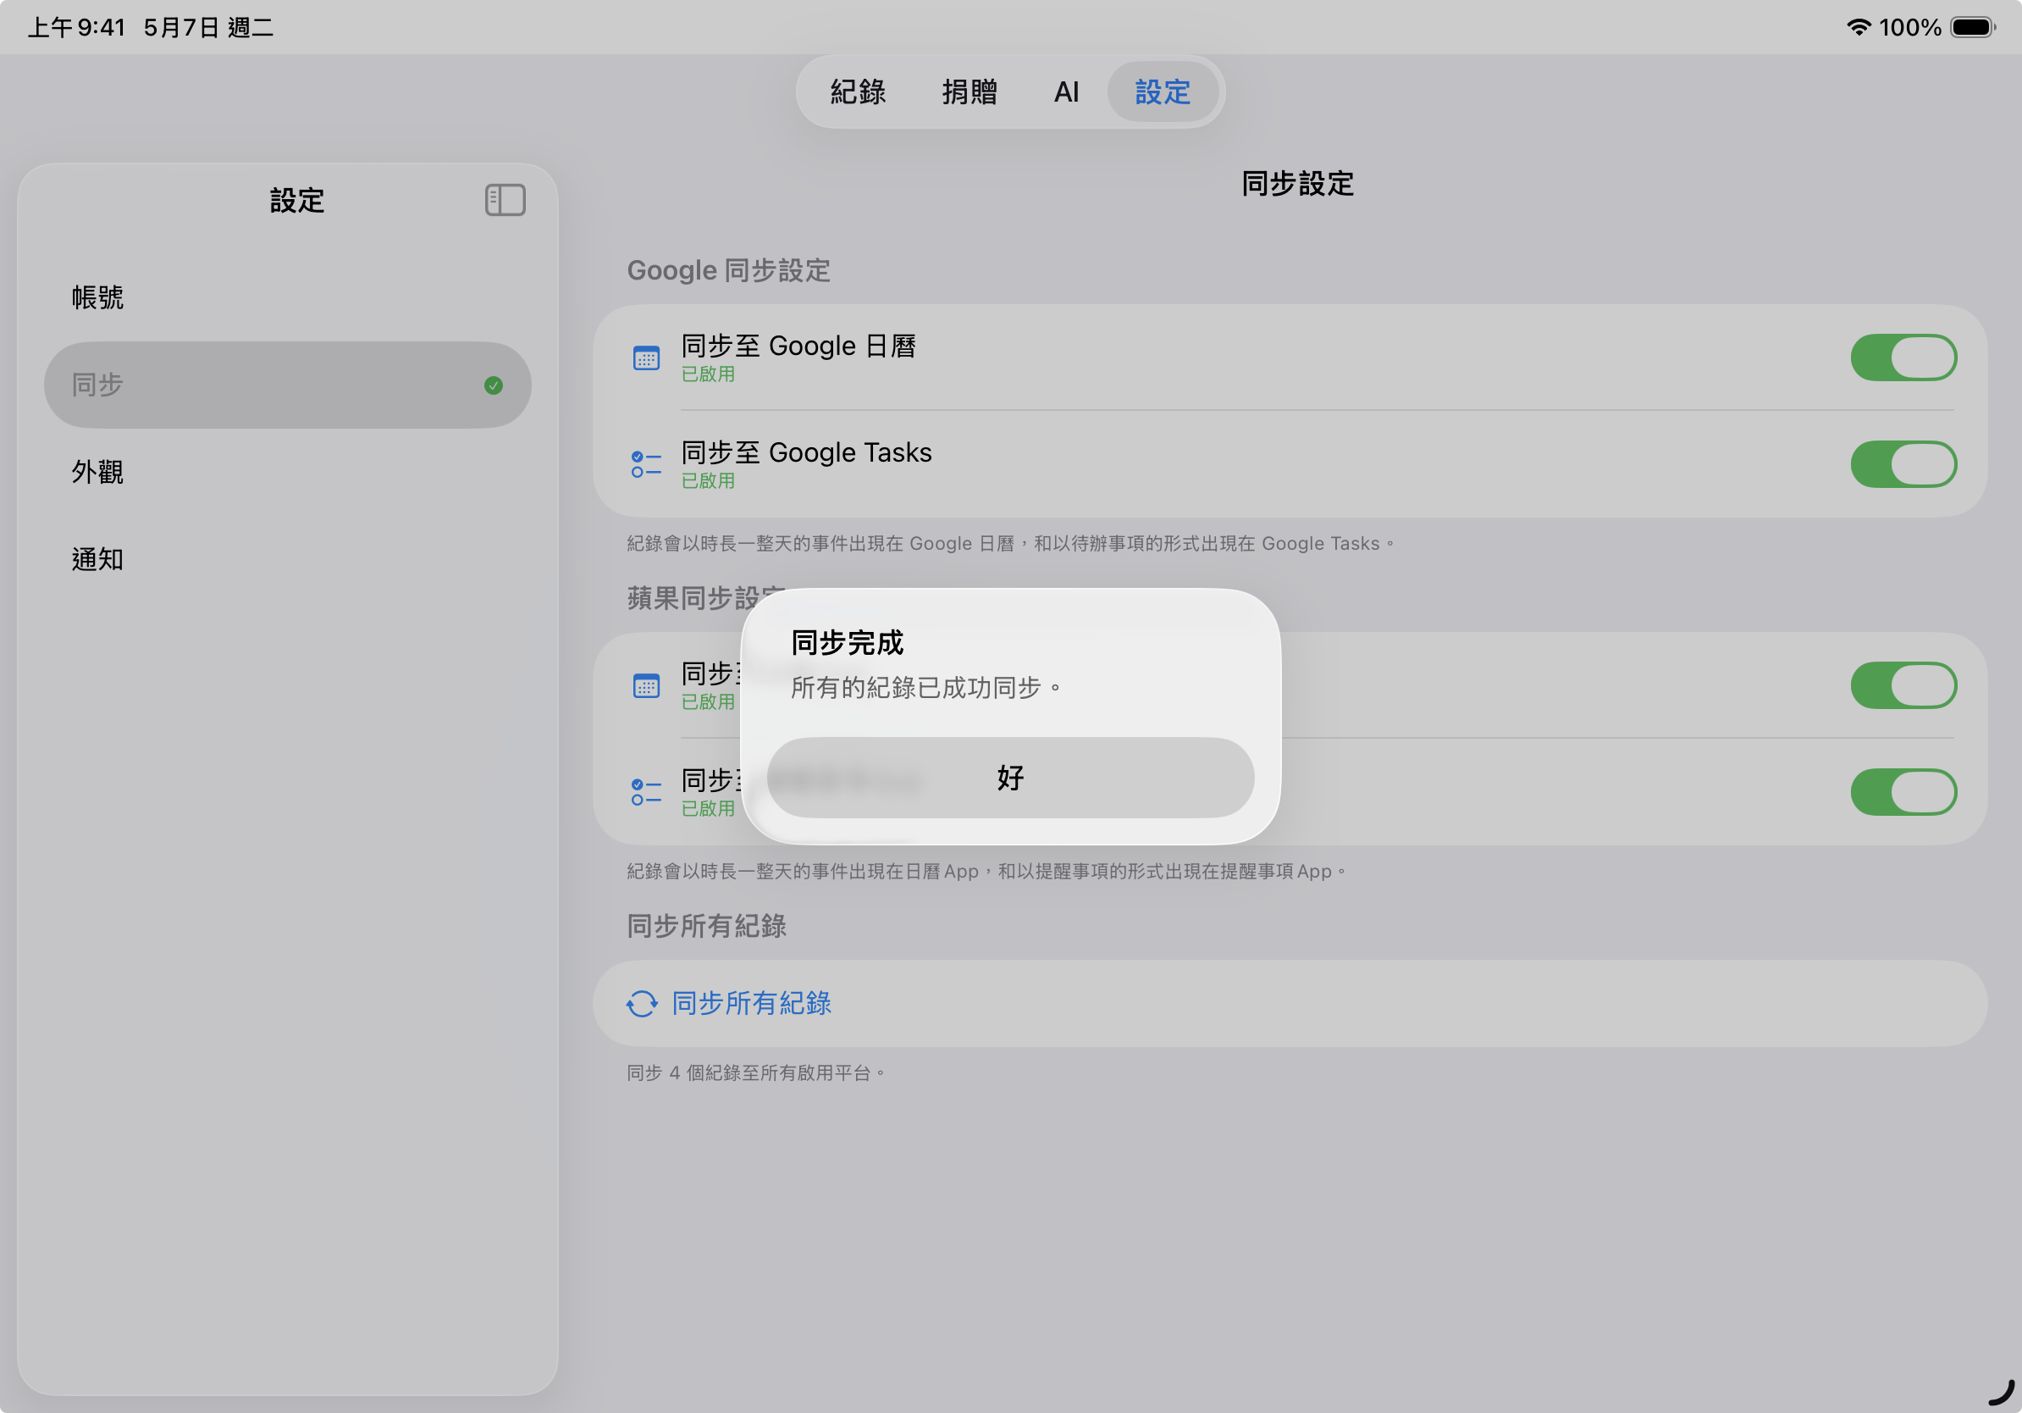Toggle off 同步至 Google Tasks
Viewport: 2022px width, 1413px height.
pos(1905,464)
